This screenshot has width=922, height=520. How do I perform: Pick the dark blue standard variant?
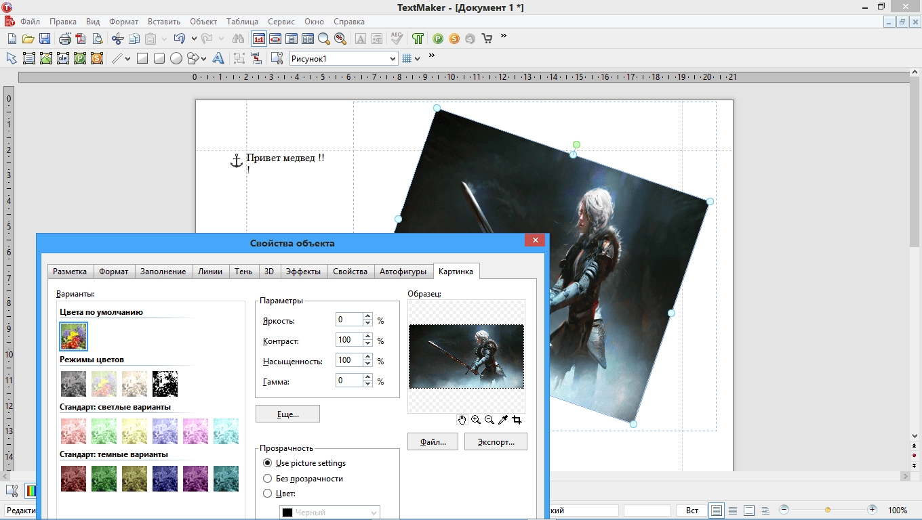point(165,479)
